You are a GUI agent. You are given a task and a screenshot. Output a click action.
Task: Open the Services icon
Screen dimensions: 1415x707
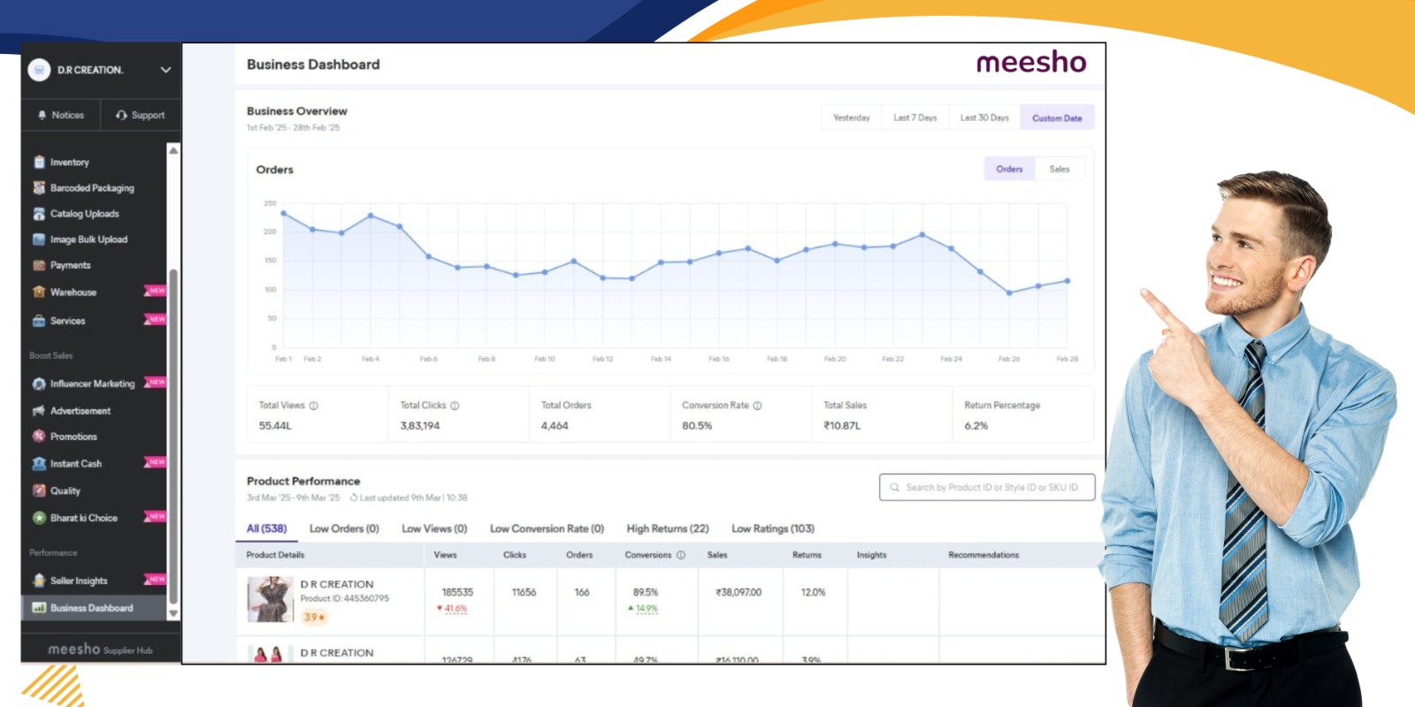pyautogui.click(x=39, y=321)
